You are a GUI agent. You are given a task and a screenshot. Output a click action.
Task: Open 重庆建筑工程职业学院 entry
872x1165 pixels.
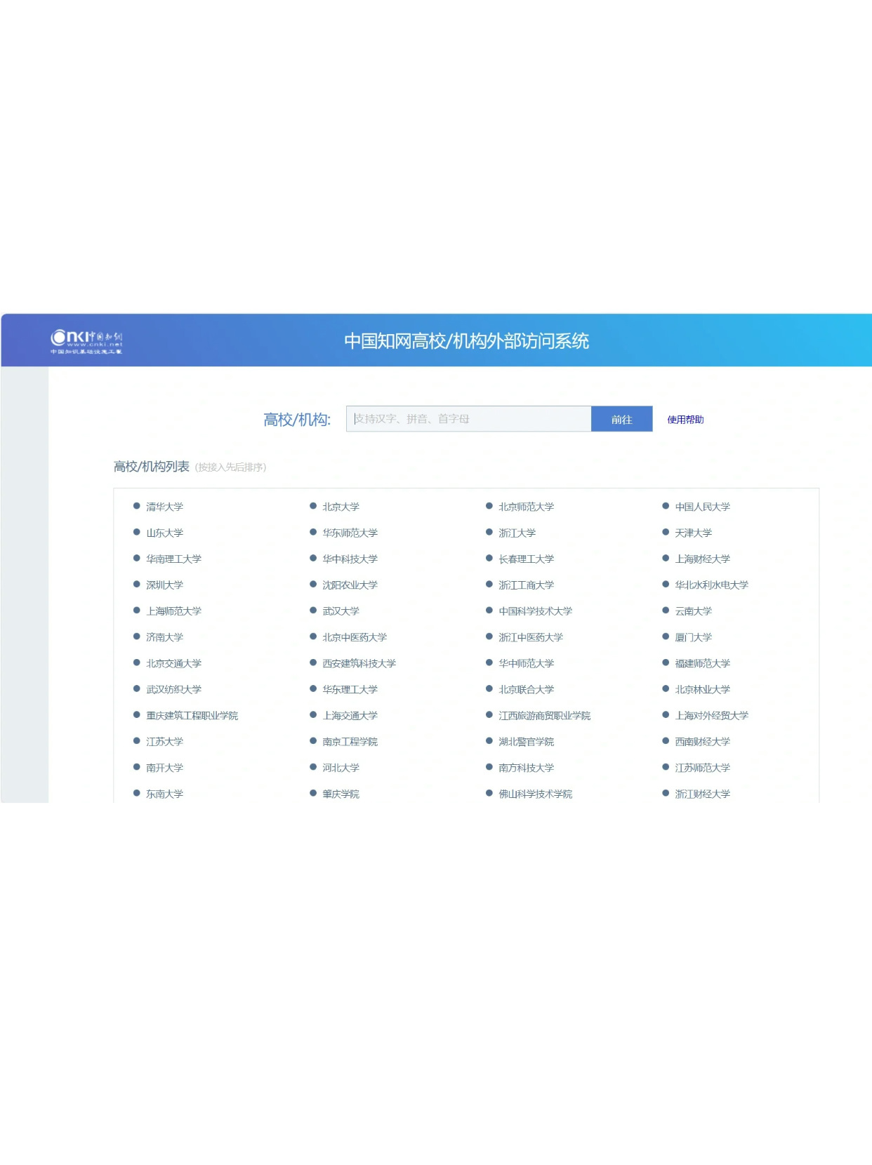click(192, 716)
